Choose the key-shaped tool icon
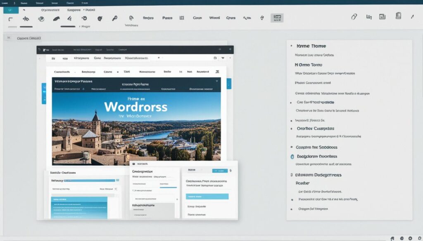Viewport: 423px width, 241px height. pos(114,18)
